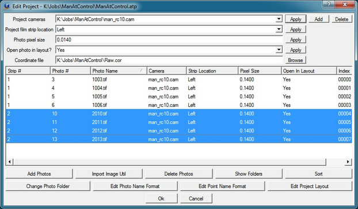The image size is (358, 209).
Task: Apply the Open photo in layout setting
Action: point(295,50)
